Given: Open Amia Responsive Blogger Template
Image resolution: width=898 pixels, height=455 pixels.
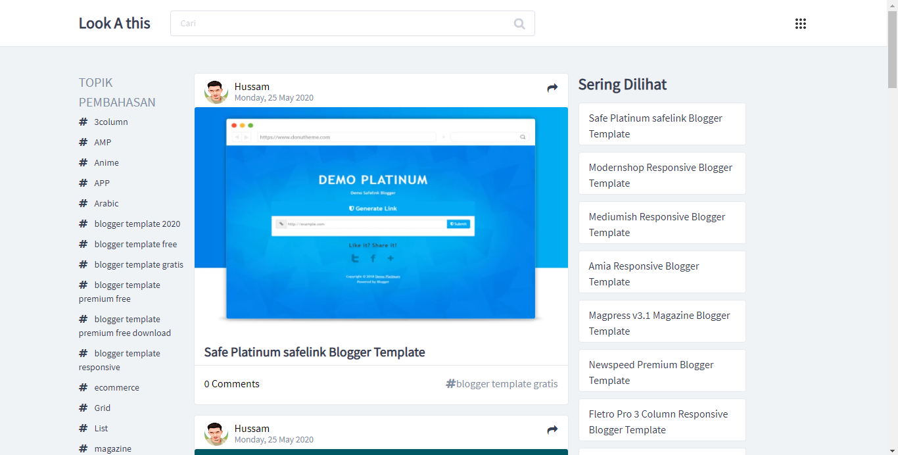Looking at the screenshot, I should click(662, 272).
